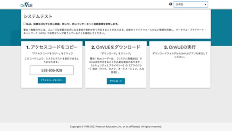Image resolution: width=232 pixels, height=131 pixels.
Task: Click the warning paragraph about firewall and VPN
Action: (x=115, y=31)
